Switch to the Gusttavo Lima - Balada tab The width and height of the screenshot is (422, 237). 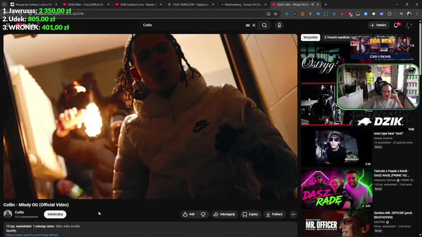pyautogui.click(x=138, y=5)
